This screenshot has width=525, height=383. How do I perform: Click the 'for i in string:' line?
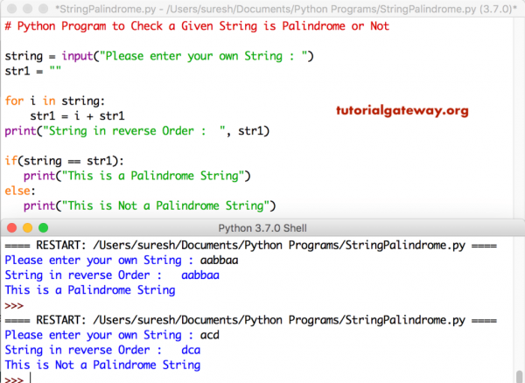coord(54,101)
